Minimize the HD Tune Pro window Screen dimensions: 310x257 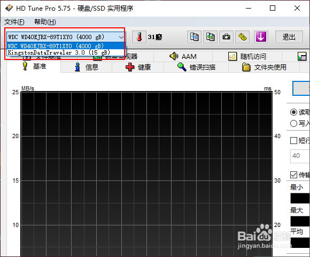click(x=249, y=9)
